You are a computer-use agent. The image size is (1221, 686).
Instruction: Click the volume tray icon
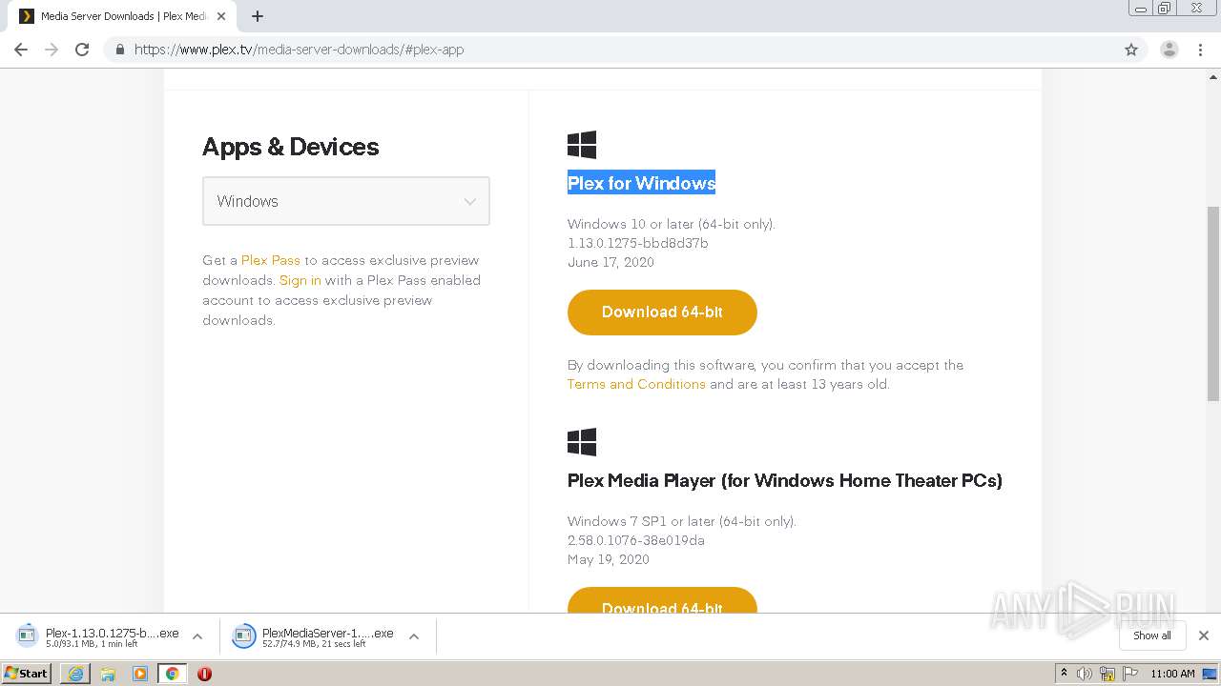1086,674
